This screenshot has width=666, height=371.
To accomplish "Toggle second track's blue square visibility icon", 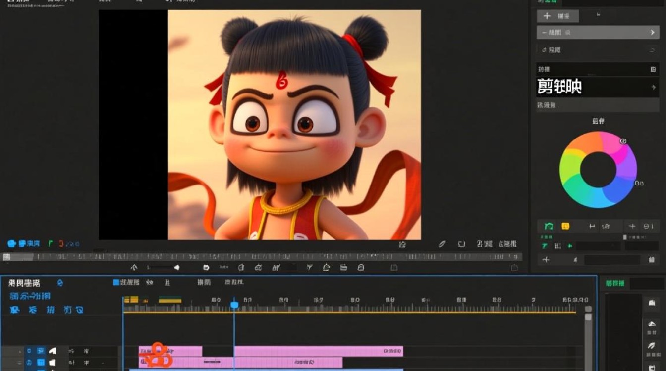I will click(40, 362).
